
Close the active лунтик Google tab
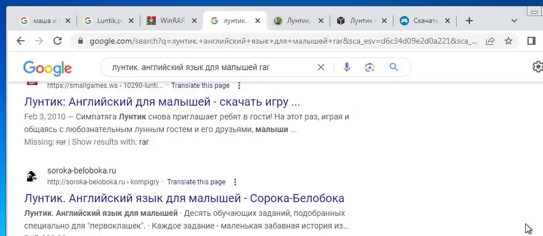(x=258, y=21)
